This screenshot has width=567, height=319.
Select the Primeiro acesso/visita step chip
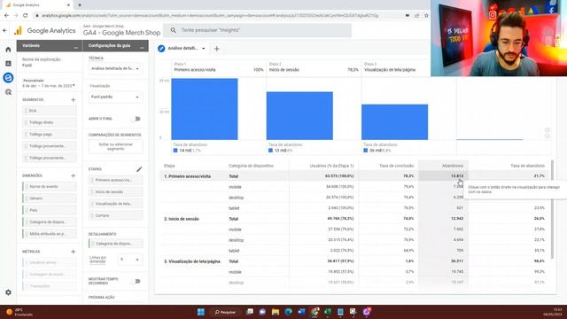pos(116,180)
